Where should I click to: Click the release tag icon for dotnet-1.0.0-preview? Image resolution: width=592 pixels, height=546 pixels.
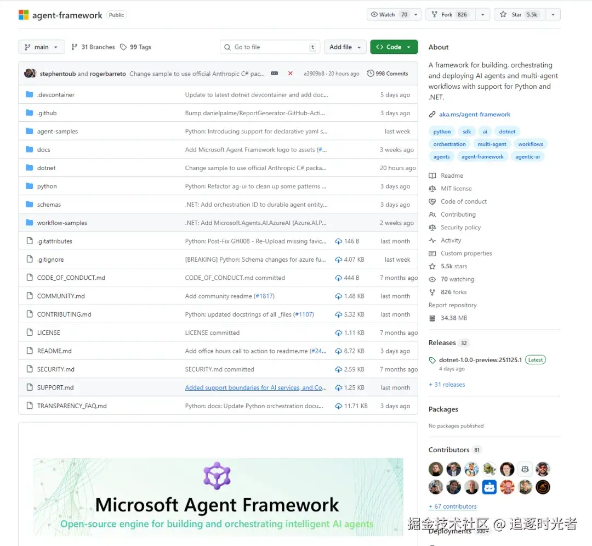tap(432, 360)
